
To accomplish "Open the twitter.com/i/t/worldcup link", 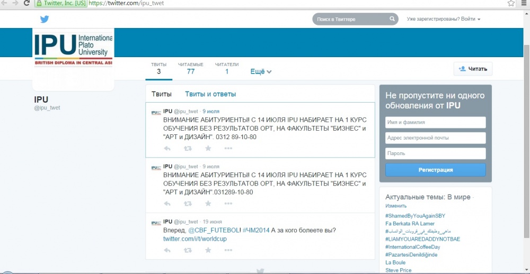I will click(x=195, y=239).
